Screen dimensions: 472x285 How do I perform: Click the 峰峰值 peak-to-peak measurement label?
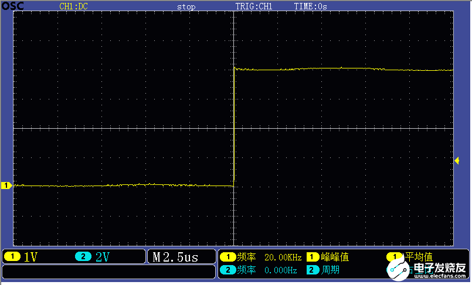[x=335, y=257]
